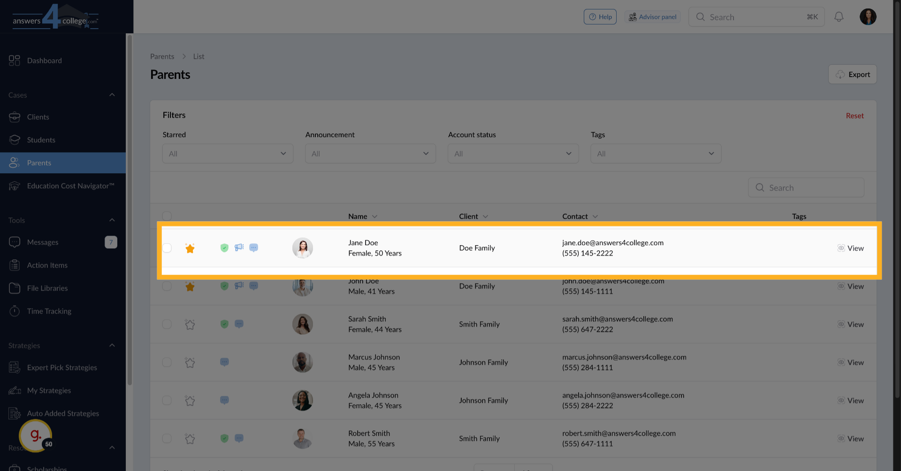This screenshot has height=471, width=901.
Task: Click Jane Doe's green shield icon
Action: pos(224,248)
